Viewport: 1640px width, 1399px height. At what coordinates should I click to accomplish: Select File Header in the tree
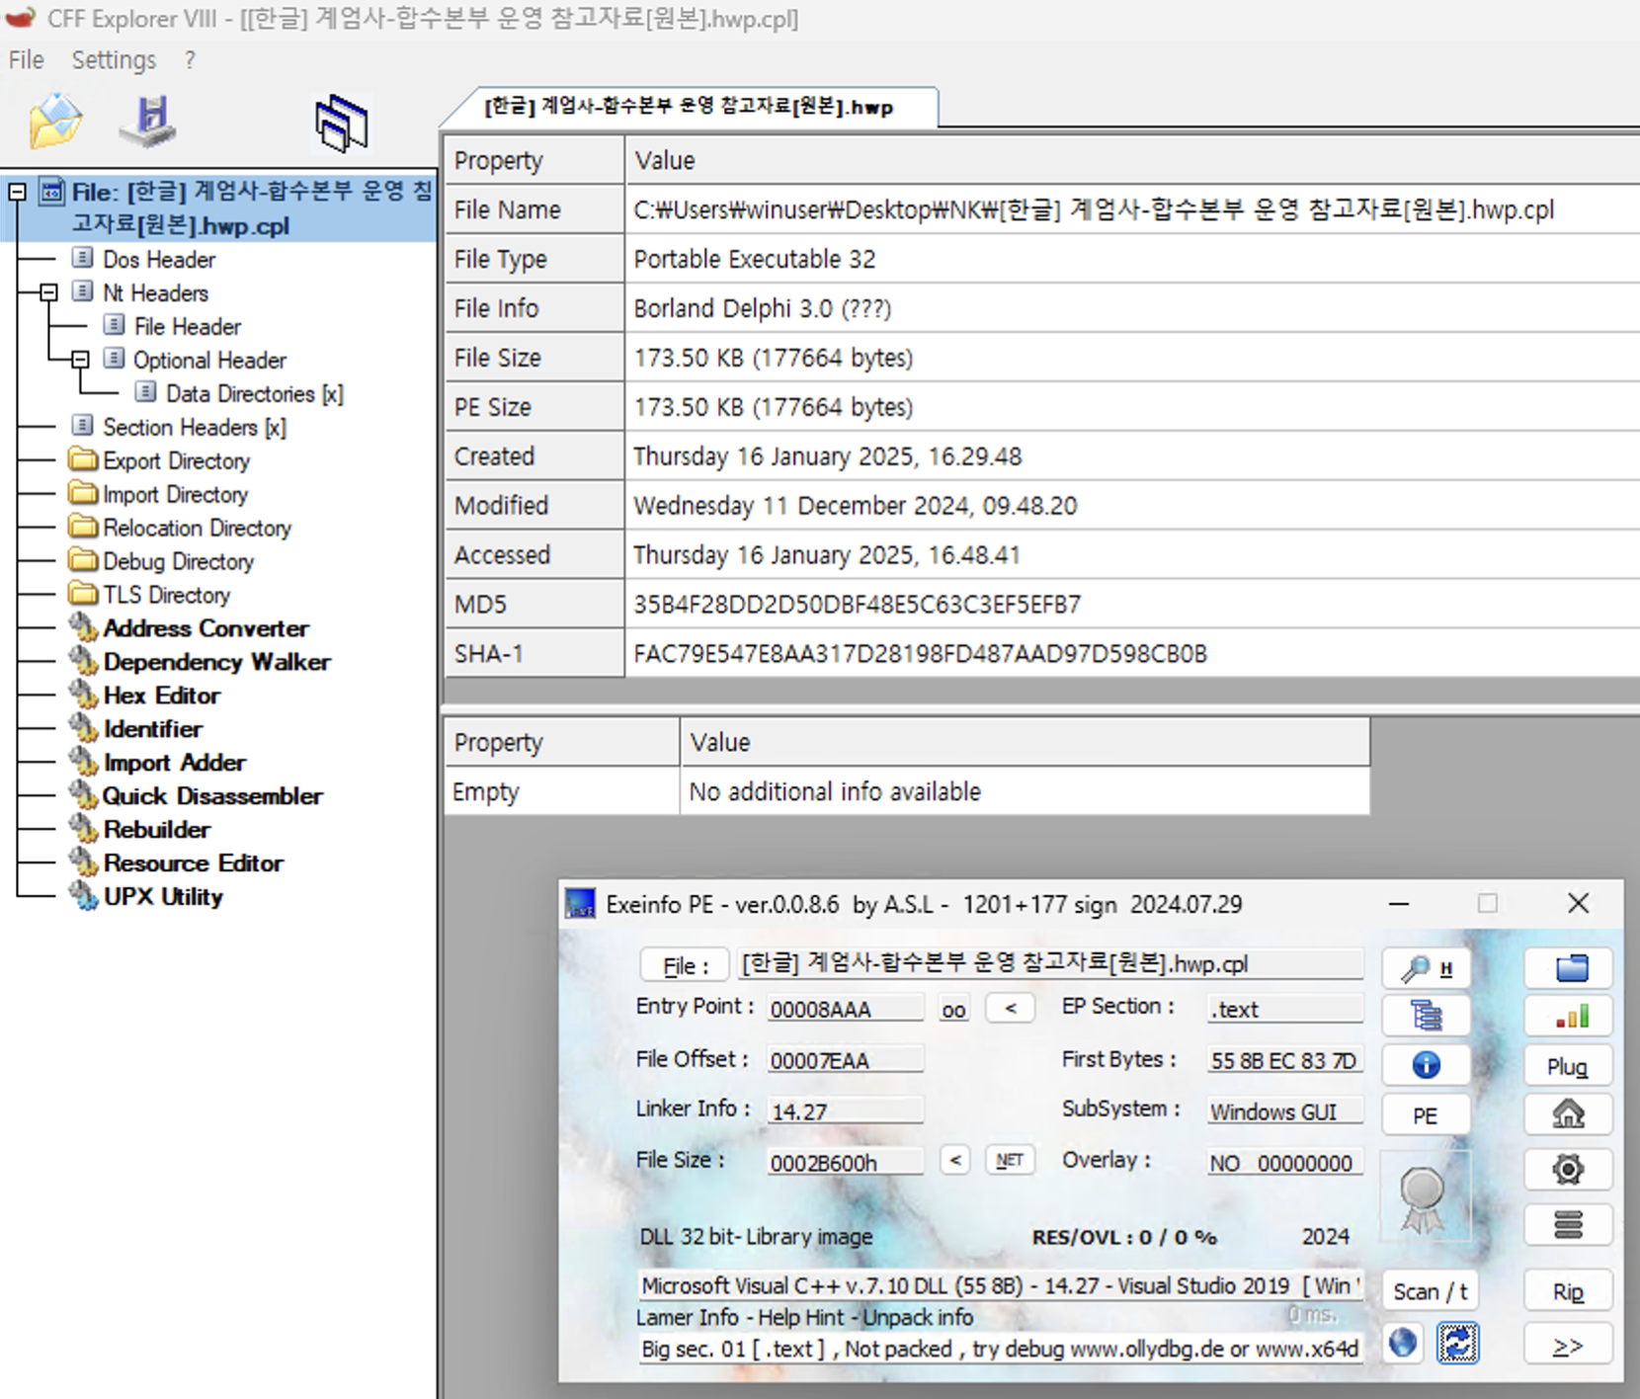pos(187,327)
